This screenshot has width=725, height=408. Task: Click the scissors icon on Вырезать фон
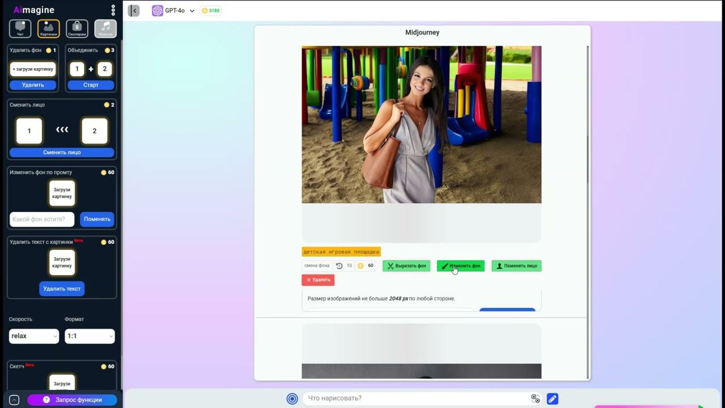(390, 266)
